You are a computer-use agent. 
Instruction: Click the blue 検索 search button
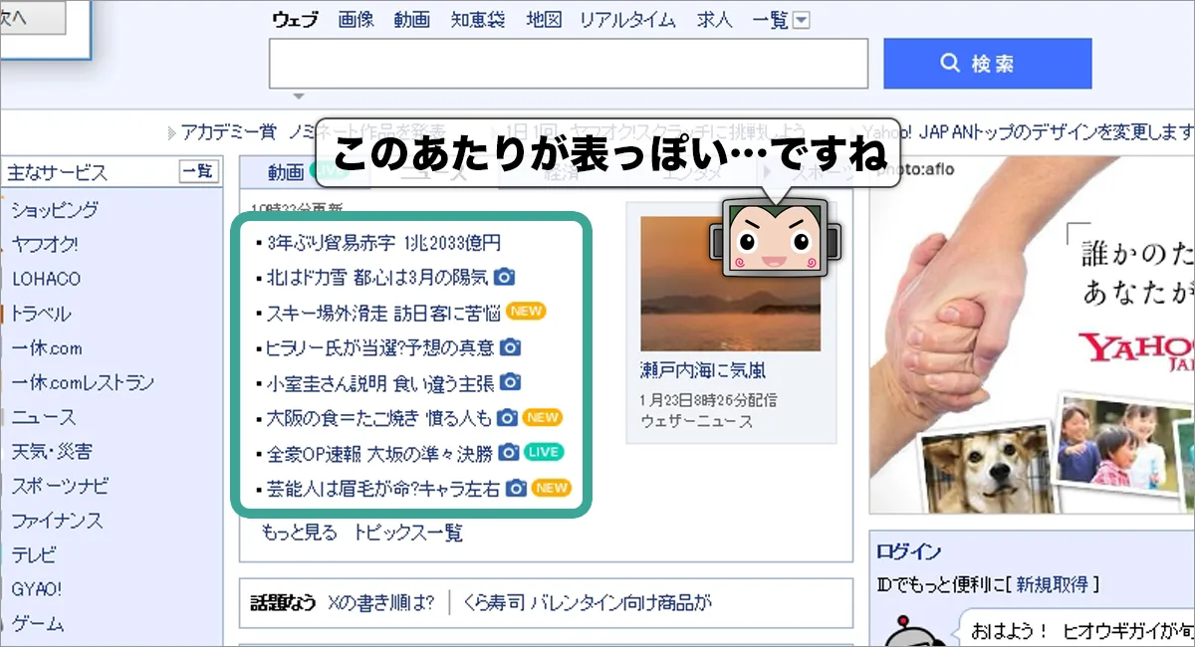(987, 64)
